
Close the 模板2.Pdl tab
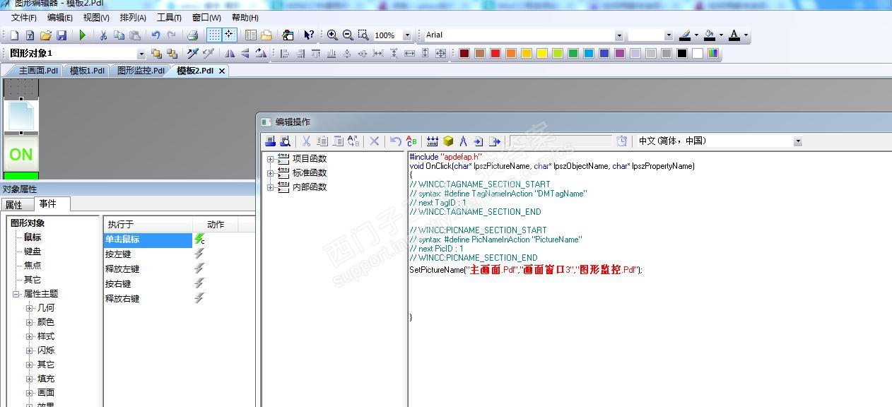click(221, 71)
